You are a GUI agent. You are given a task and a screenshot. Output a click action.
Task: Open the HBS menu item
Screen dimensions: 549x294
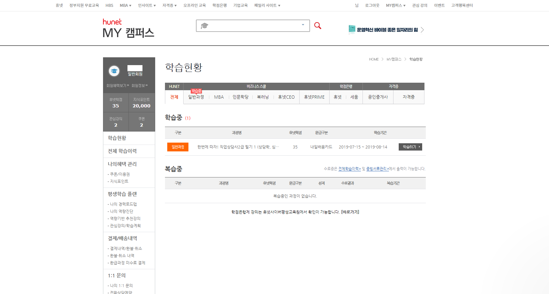(109, 6)
